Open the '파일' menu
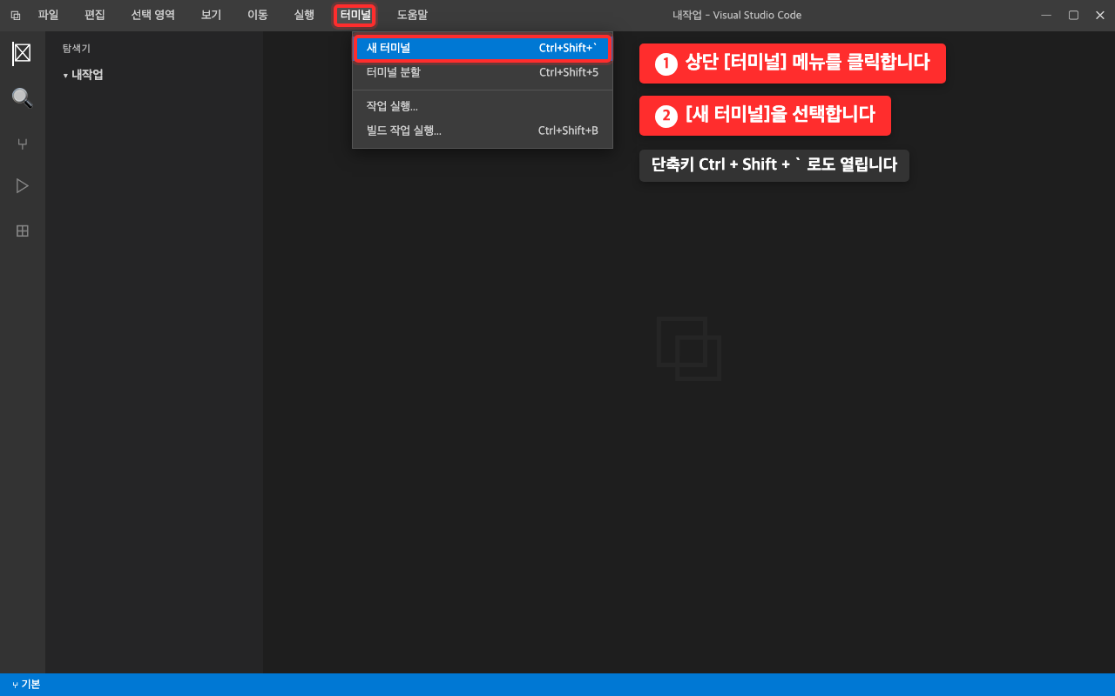Viewport: 1115px width, 696px height. pos(48,15)
